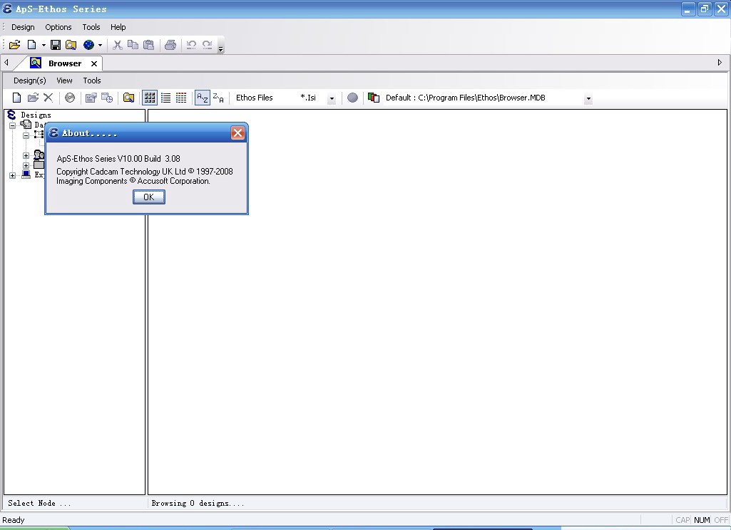Viewport: 731px width, 530px height.
Task: Click the Ready status bar text
Action: (13, 520)
